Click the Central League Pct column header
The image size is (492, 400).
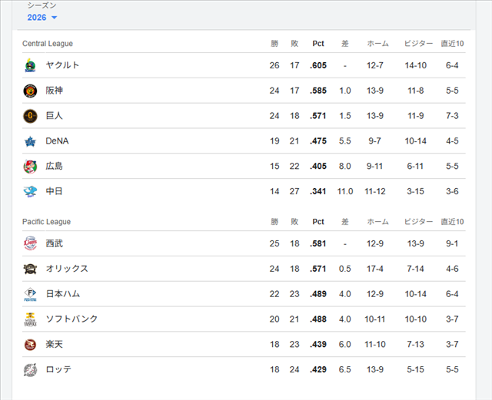(x=317, y=44)
